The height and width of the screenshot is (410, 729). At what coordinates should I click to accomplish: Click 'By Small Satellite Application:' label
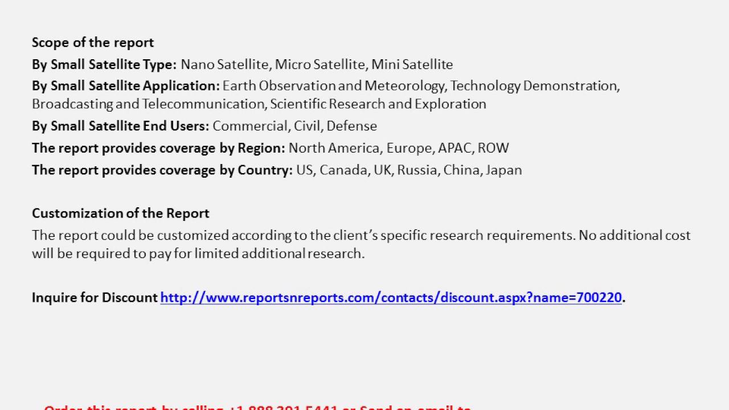(x=126, y=86)
